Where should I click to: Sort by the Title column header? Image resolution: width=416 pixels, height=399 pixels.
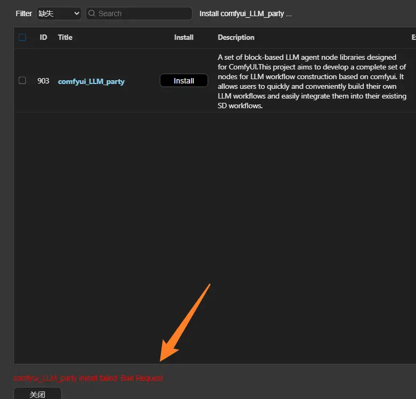(x=65, y=37)
